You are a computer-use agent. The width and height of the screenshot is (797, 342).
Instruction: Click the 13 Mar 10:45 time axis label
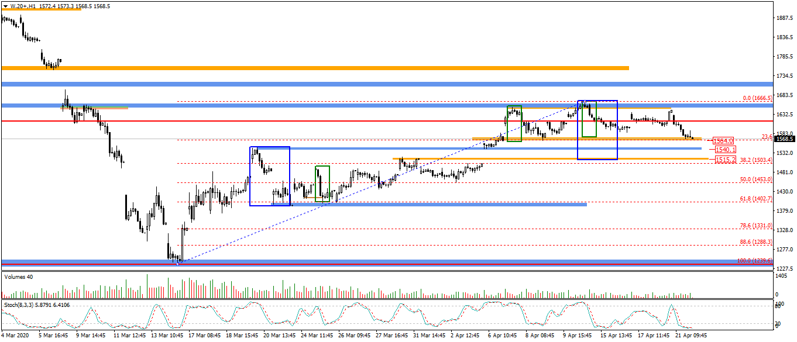[167, 336]
